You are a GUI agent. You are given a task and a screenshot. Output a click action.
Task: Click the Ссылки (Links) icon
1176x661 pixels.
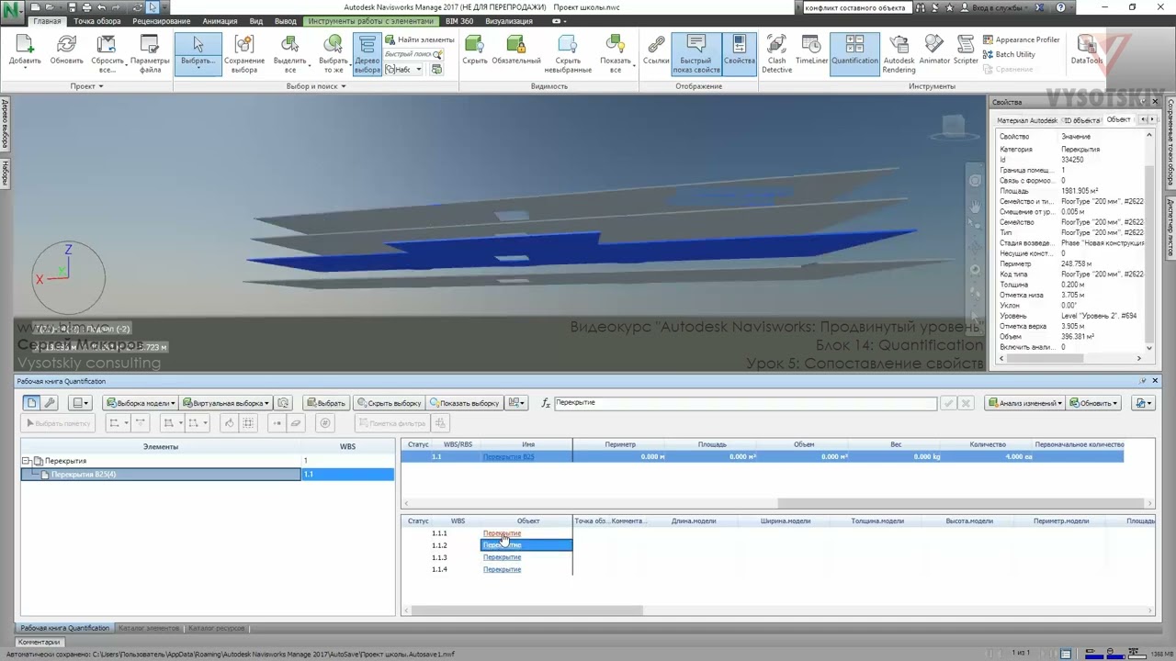tap(656, 51)
